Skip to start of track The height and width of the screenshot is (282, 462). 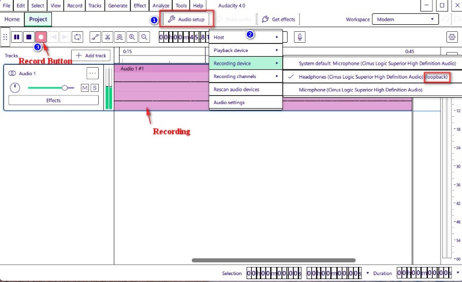53,37
